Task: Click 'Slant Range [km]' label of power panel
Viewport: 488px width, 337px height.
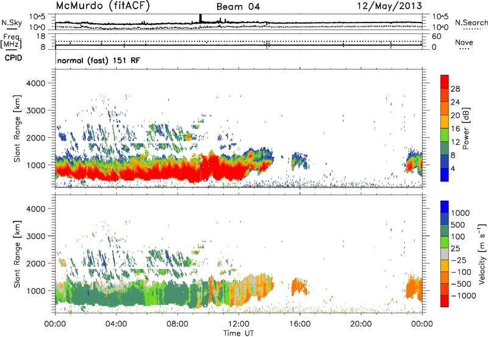Action: [x=16, y=128]
